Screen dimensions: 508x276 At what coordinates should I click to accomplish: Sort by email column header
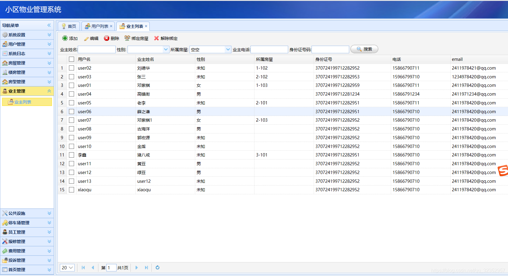[479, 59]
